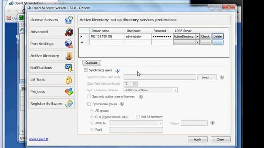Viewport: 264px width, 148px height.
Task: Click the Active Directory icon
Action: click(69, 56)
